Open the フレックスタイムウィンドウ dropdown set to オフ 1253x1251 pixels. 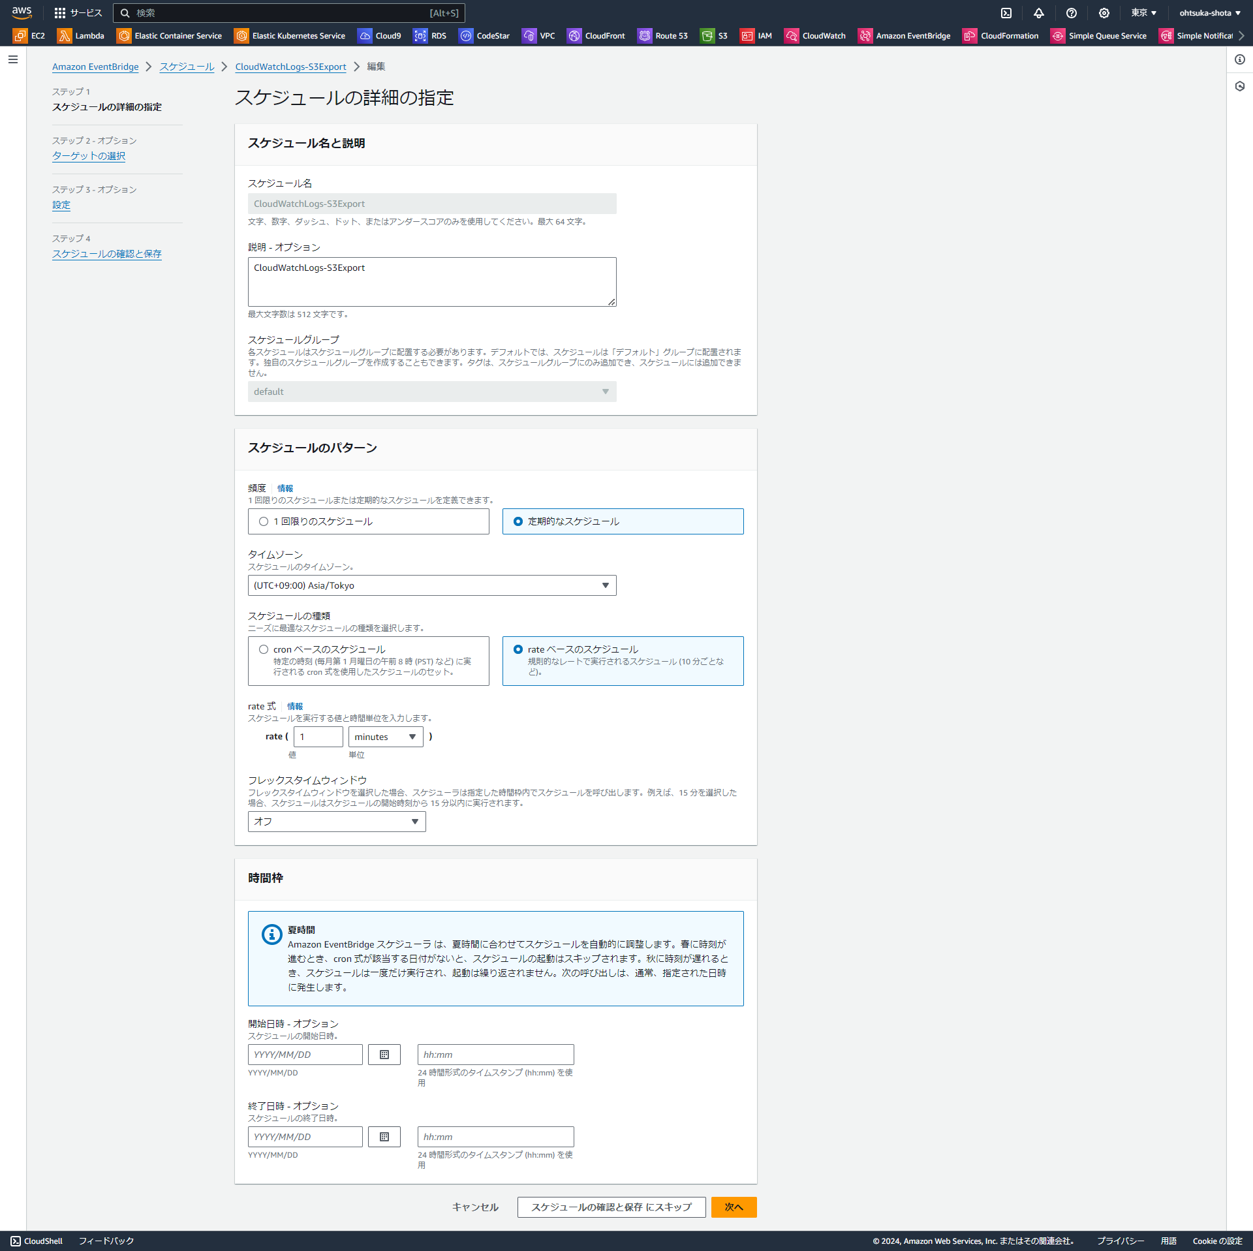pyautogui.click(x=335, y=821)
